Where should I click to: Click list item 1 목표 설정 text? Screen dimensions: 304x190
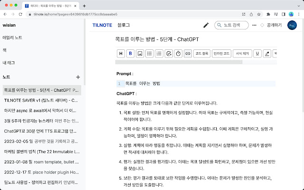coord(198,116)
